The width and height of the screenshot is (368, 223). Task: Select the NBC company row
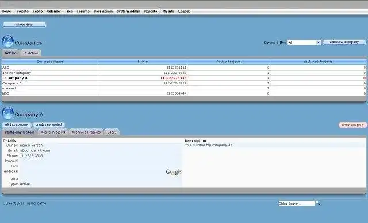184,93
